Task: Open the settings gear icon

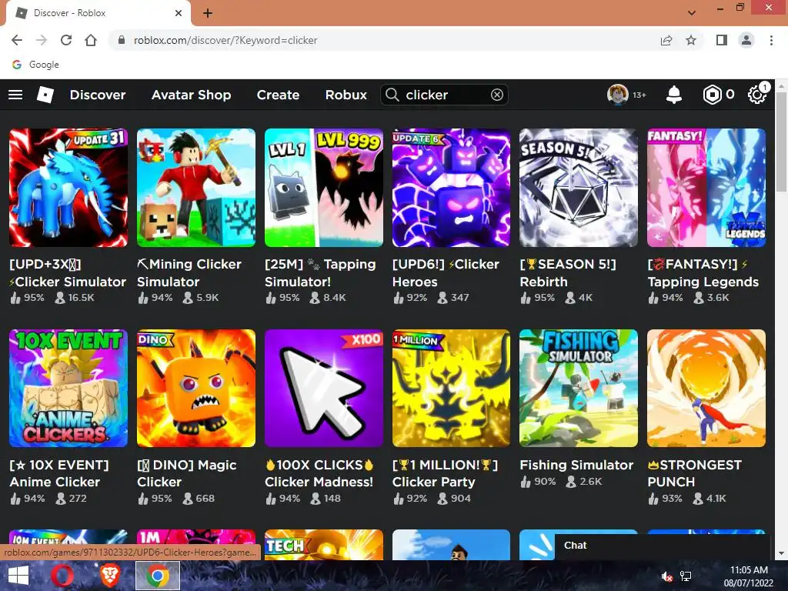Action: pyautogui.click(x=757, y=95)
